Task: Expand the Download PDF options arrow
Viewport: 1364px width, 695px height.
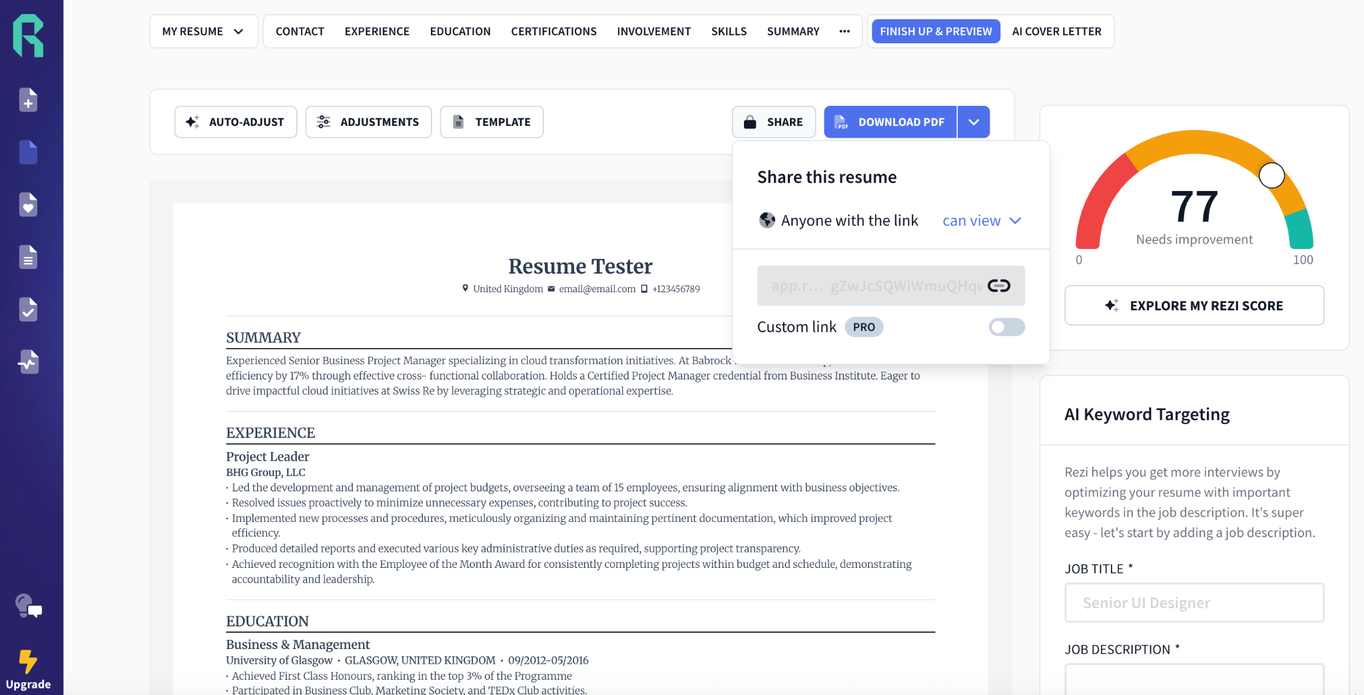Action: 974,122
